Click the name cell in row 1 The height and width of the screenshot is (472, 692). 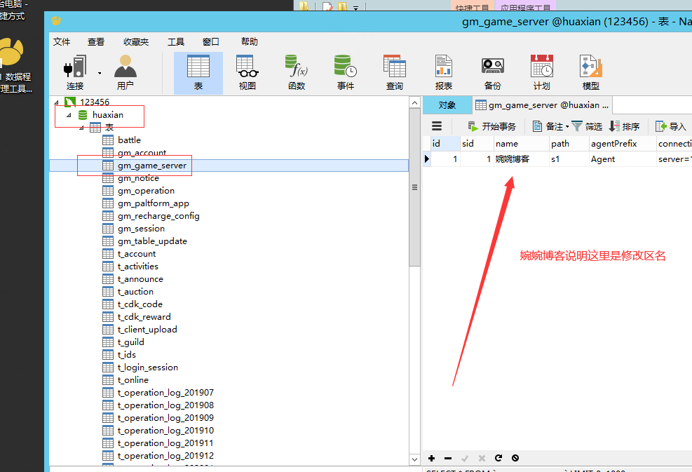click(520, 159)
